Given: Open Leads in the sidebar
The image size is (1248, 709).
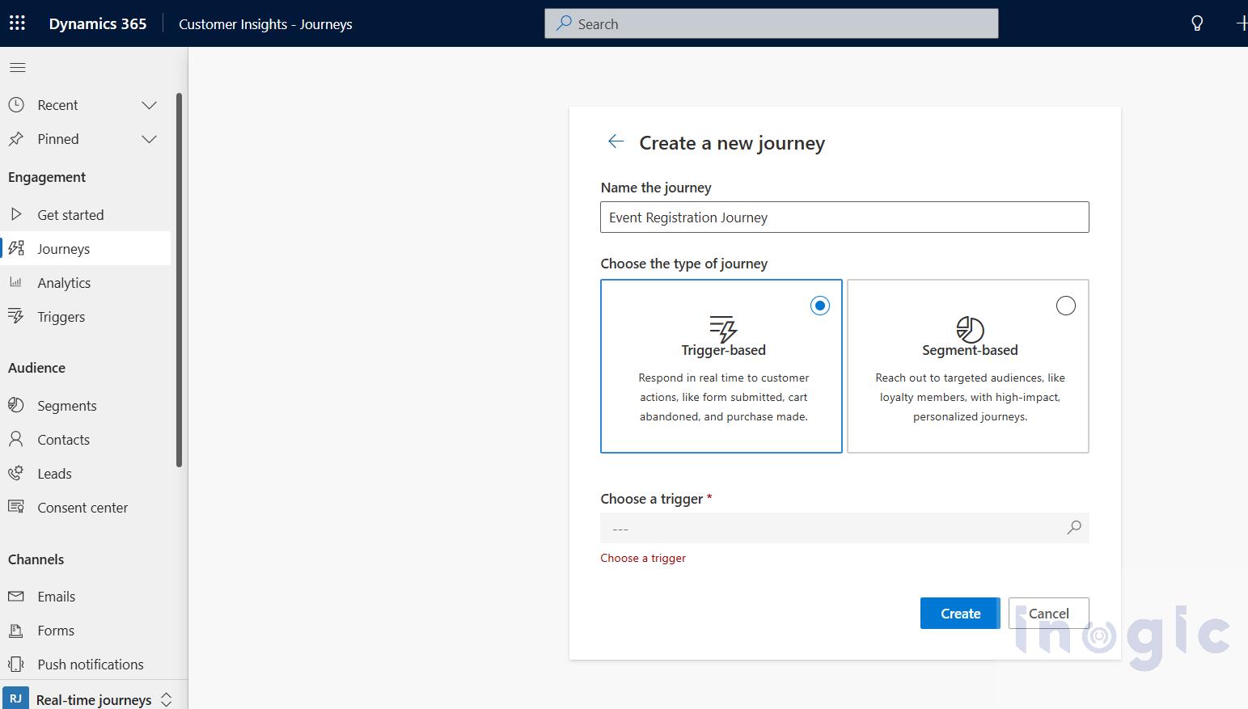Looking at the screenshot, I should (86, 473).
